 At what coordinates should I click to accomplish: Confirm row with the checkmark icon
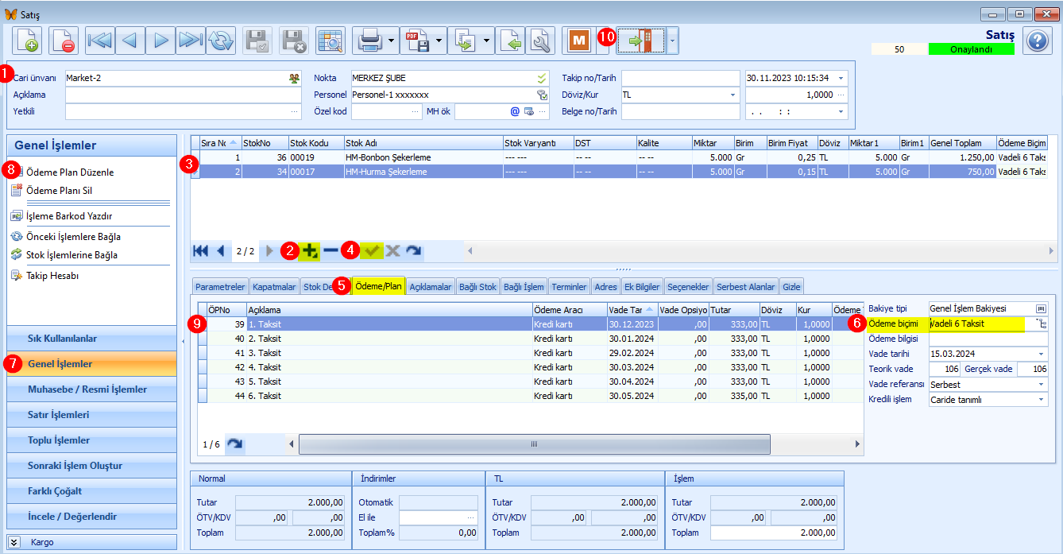[x=371, y=250]
